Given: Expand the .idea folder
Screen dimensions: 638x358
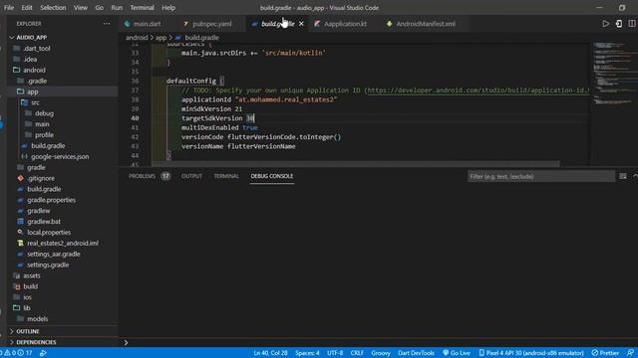Looking at the screenshot, I should [30, 60].
